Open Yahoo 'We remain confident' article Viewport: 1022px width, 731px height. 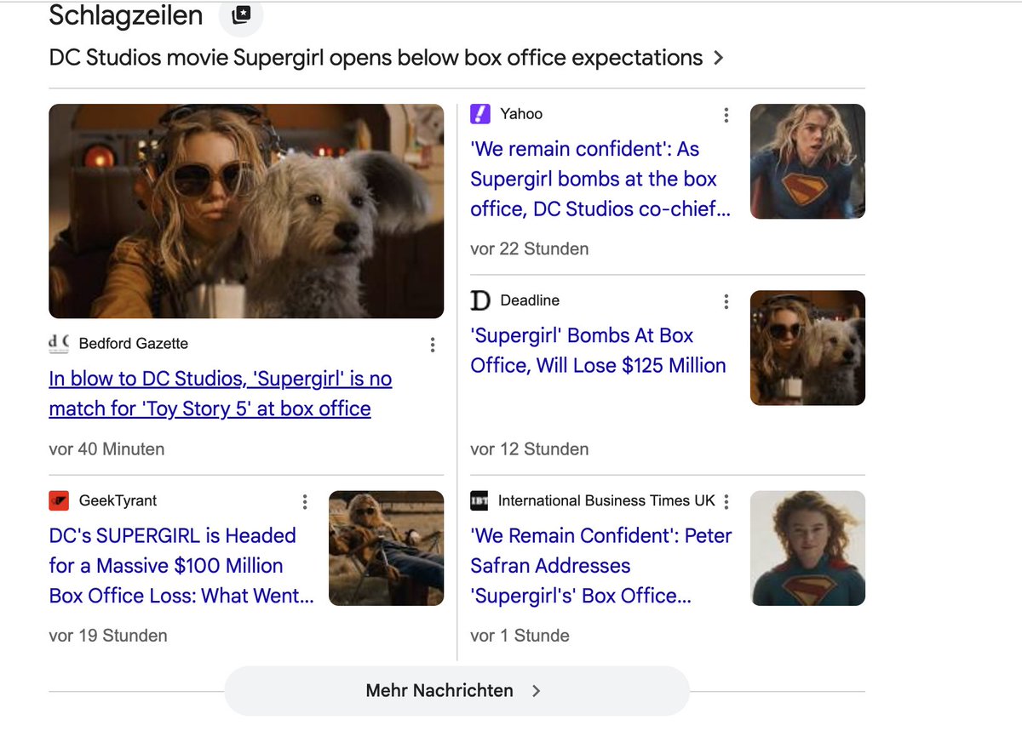coord(600,179)
